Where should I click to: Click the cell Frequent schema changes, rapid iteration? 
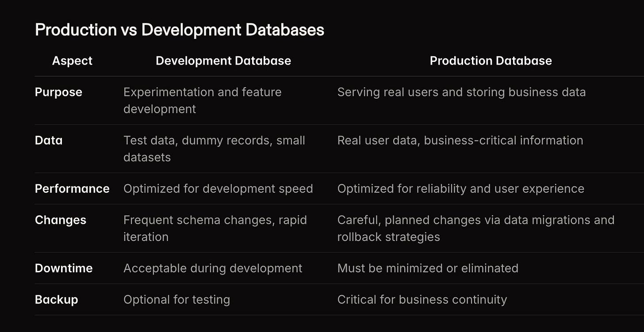click(215, 228)
